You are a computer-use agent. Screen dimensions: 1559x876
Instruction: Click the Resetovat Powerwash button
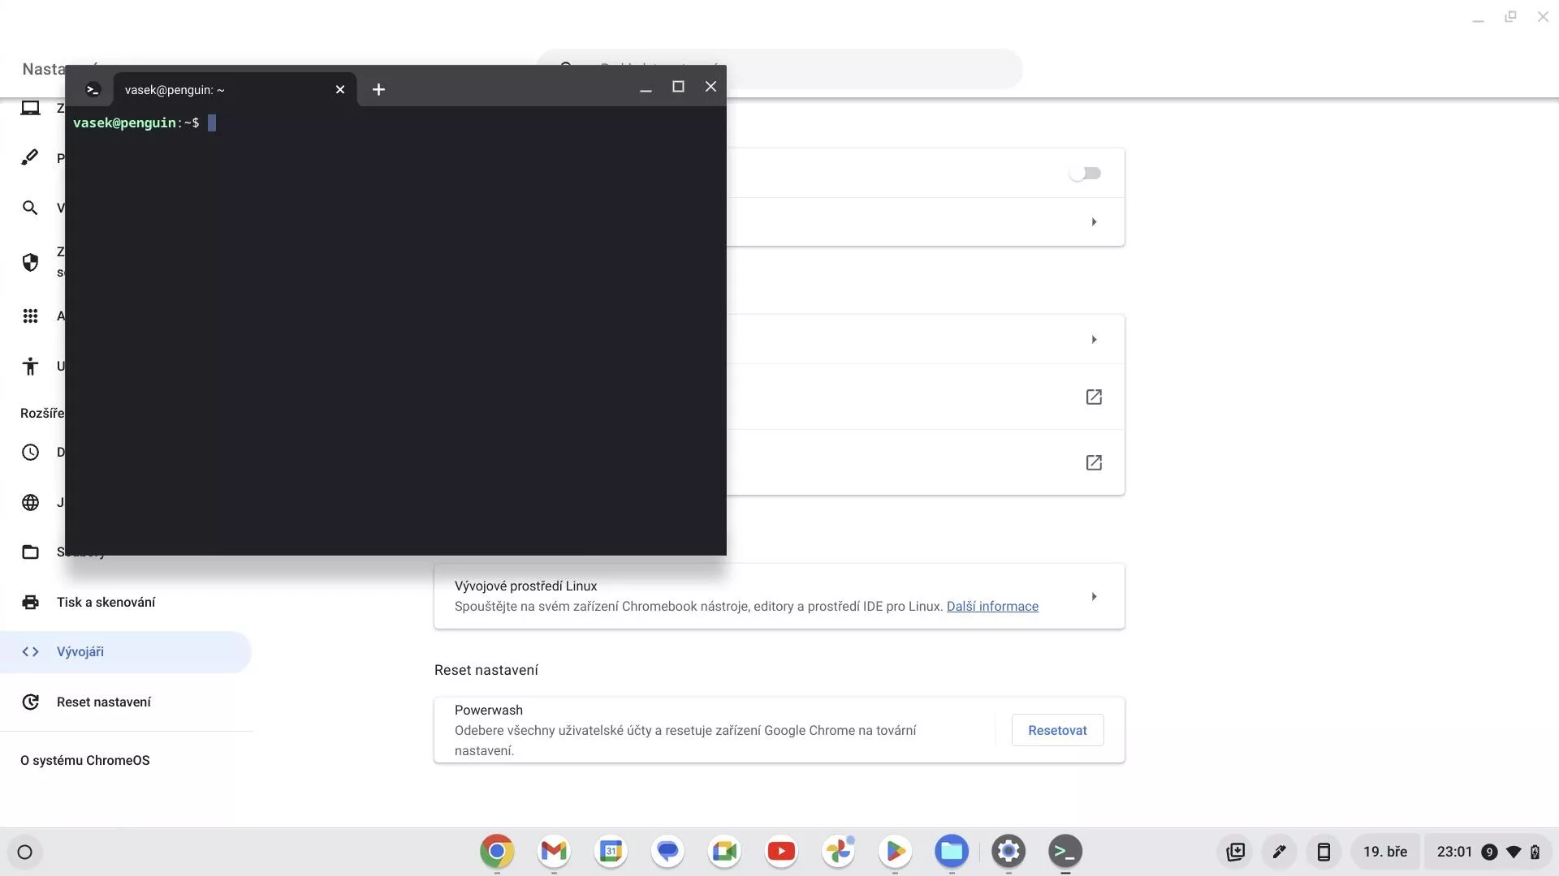[x=1057, y=730]
